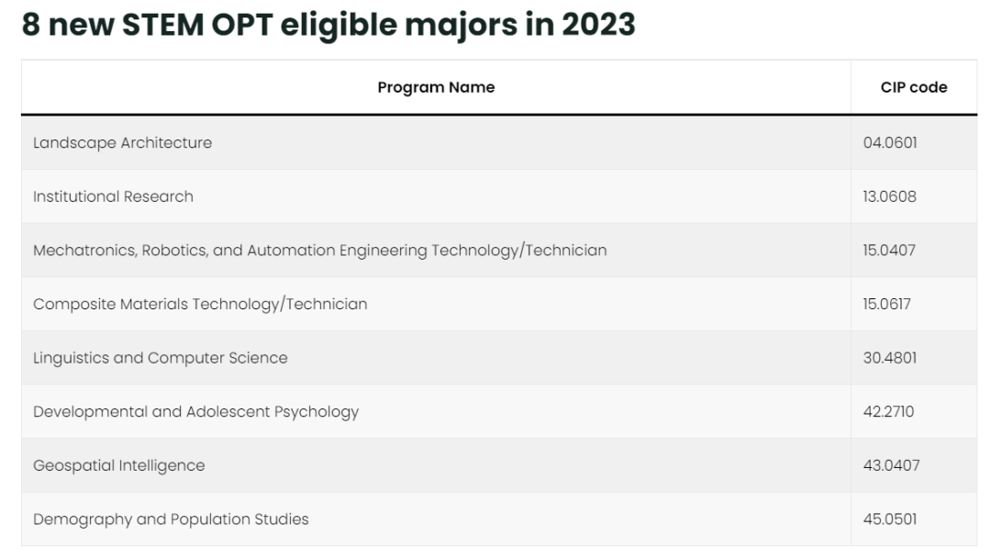The width and height of the screenshot is (991, 558).
Task: Click the year 2023 in the heading
Action: point(598,25)
